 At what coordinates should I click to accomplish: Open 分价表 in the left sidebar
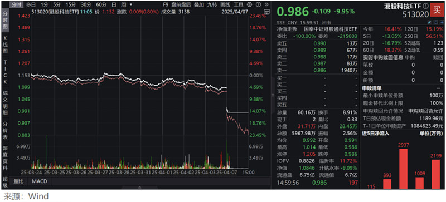click(x=5, y=130)
